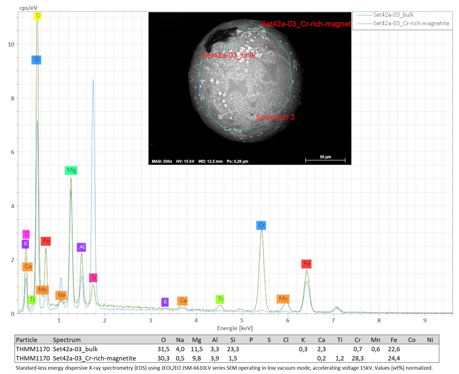The image size is (459, 374).
Task: Click the Energie [keV] axis title
Action: (x=235, y=328)
